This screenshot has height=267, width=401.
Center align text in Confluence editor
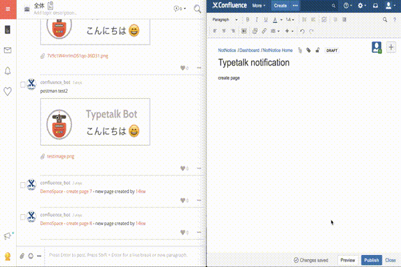click(x=224, y=31)
